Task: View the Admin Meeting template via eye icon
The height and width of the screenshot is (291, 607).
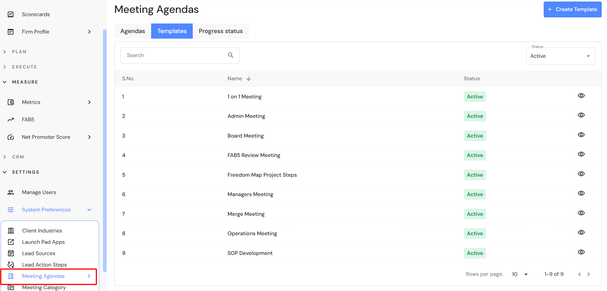Action: click(581, 115)
